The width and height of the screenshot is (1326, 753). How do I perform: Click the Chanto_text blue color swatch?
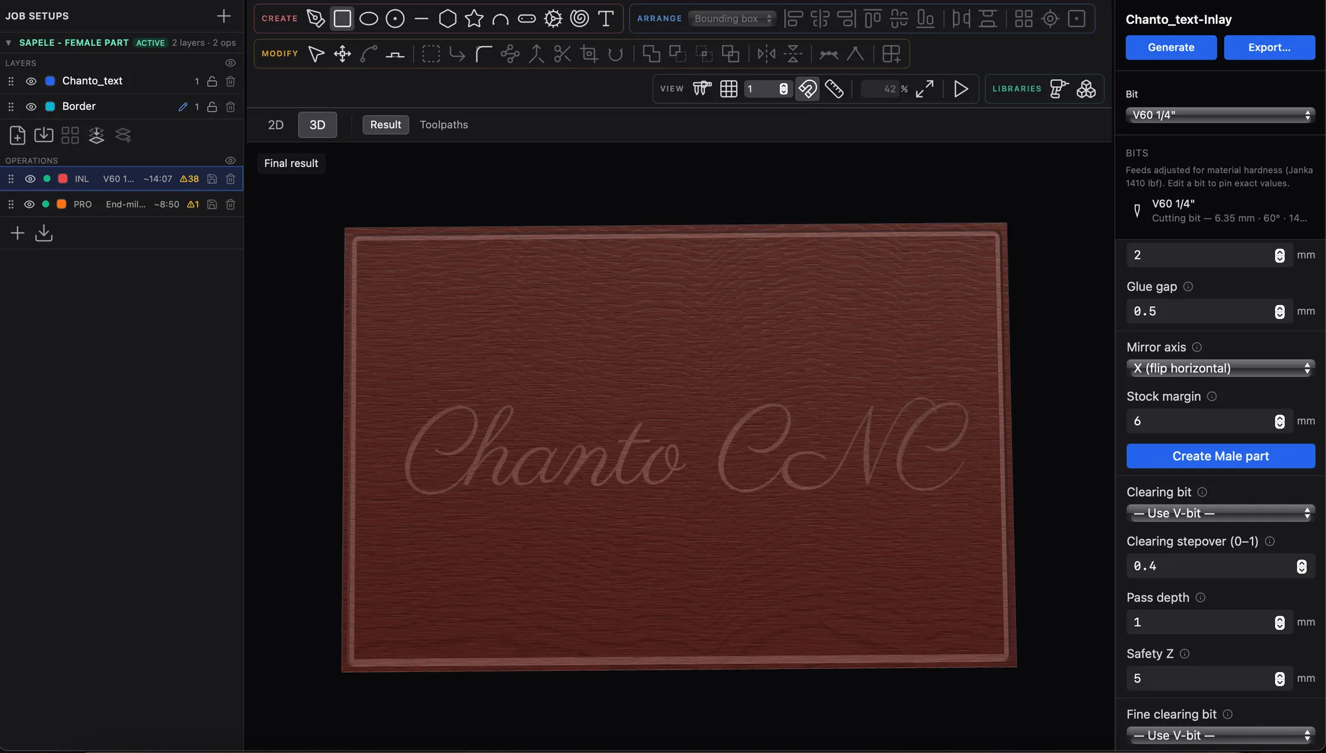pos(50,81)
